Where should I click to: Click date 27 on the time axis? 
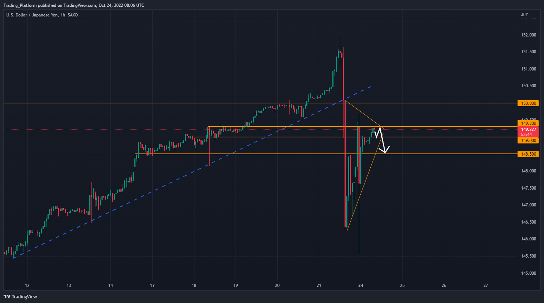(x=486, y=285)
